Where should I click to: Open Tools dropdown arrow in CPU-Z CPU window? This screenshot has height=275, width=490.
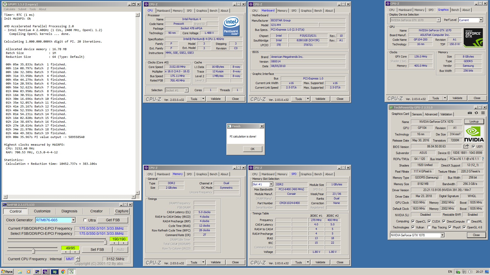tap(203, 99)
